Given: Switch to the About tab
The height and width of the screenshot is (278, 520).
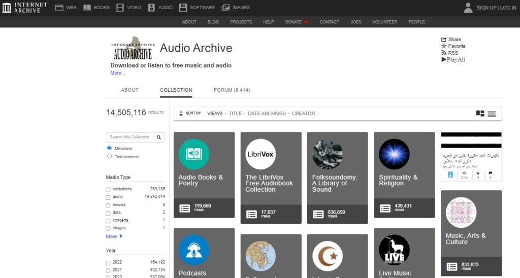Looking at the screenshot, I should (x=129, y=90).
